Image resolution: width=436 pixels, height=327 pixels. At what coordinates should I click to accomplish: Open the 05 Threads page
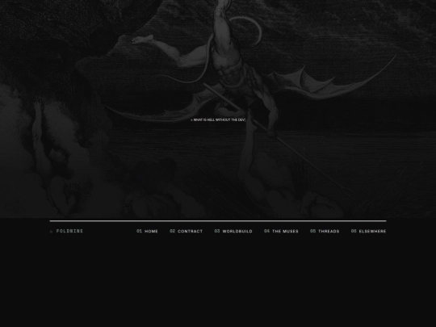325,231
